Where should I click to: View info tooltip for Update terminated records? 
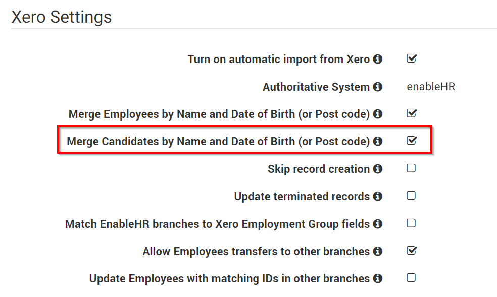377,196
